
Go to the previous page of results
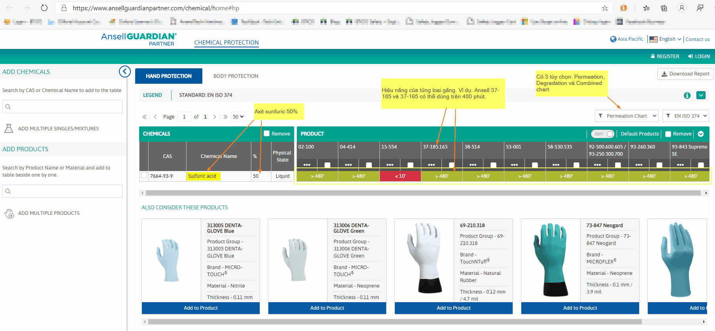tap(155, 117)
